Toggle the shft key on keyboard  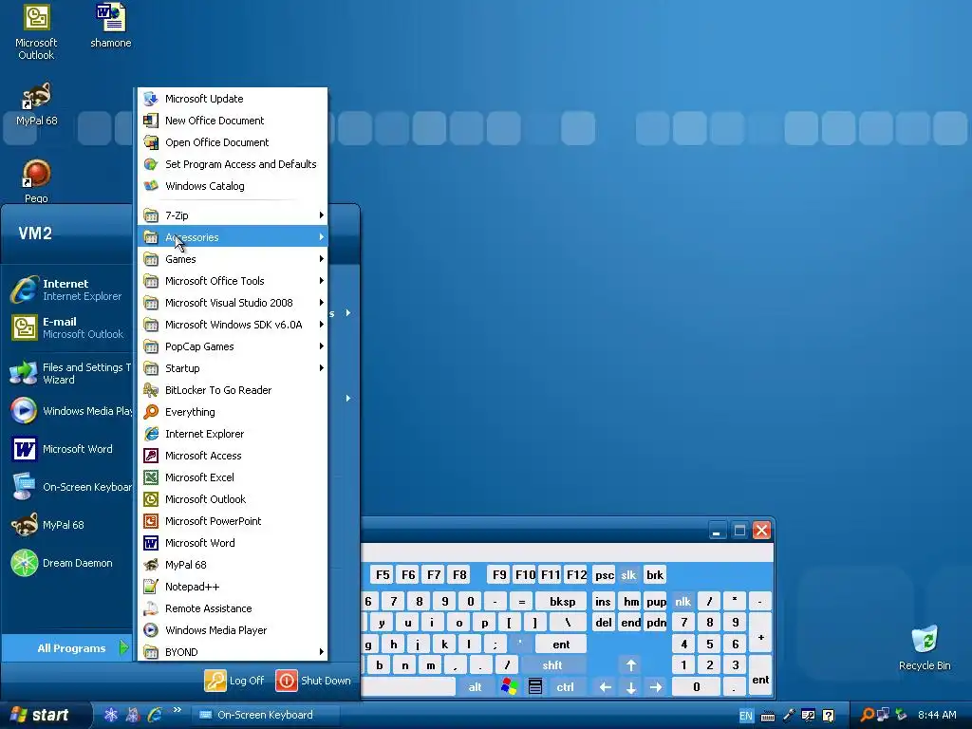[552, 665]
